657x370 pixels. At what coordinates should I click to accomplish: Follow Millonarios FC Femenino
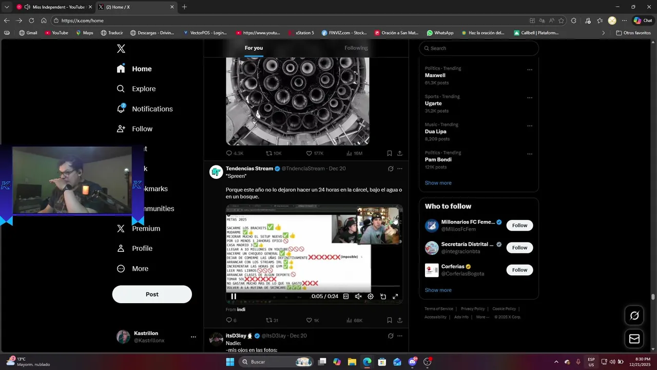pyautogui.click(x=519, y=226)
